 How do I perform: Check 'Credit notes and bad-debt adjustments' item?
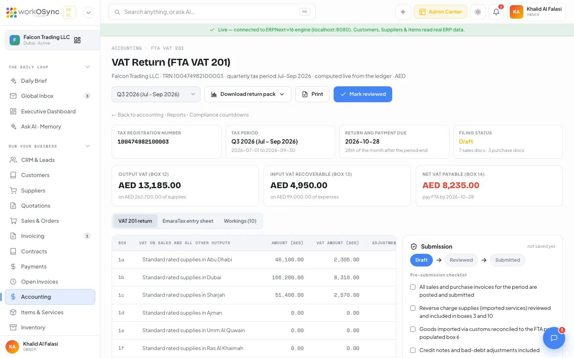coord(413,350)
